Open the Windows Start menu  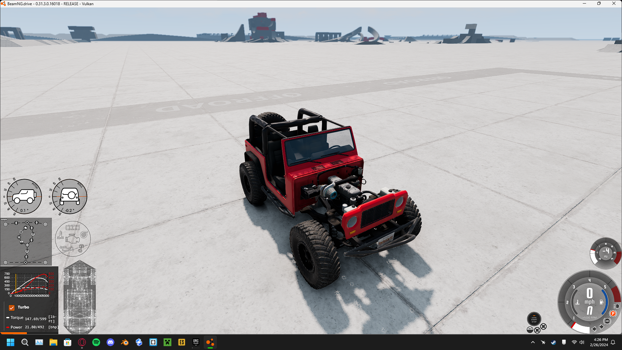[x=10, y=342]
